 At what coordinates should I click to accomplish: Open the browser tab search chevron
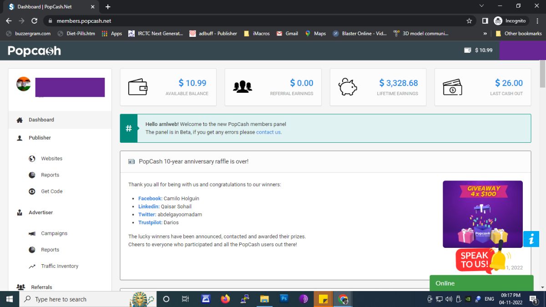(x=481, y=6)
